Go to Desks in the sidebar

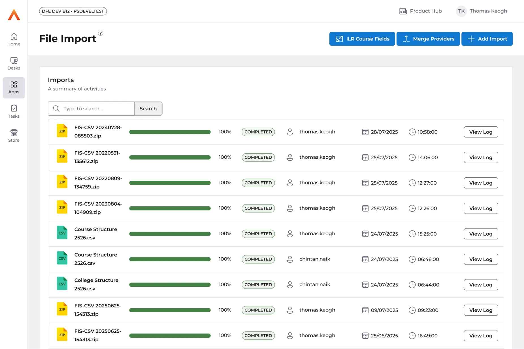(14, 63)
